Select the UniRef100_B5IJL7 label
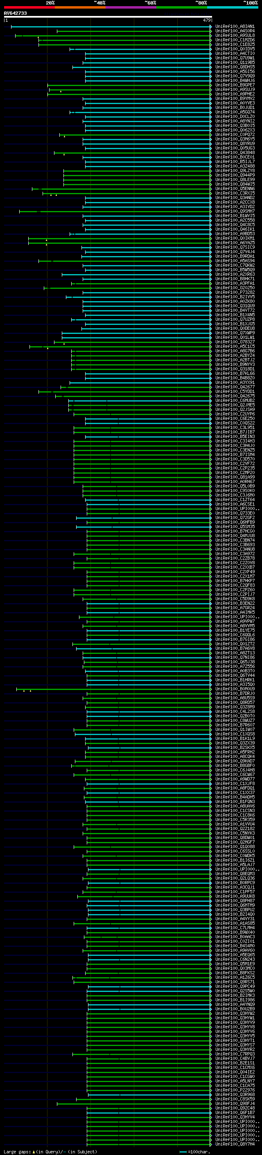 point(235,161)
